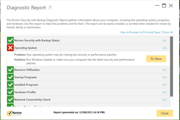The height and width of the screenshot is (120, 180).
Task: Select the Network Connectivity Check row title
Action: click(32, 100)
